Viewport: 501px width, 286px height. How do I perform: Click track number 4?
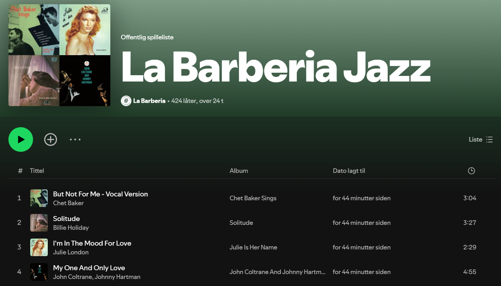[x=19, y=272]
